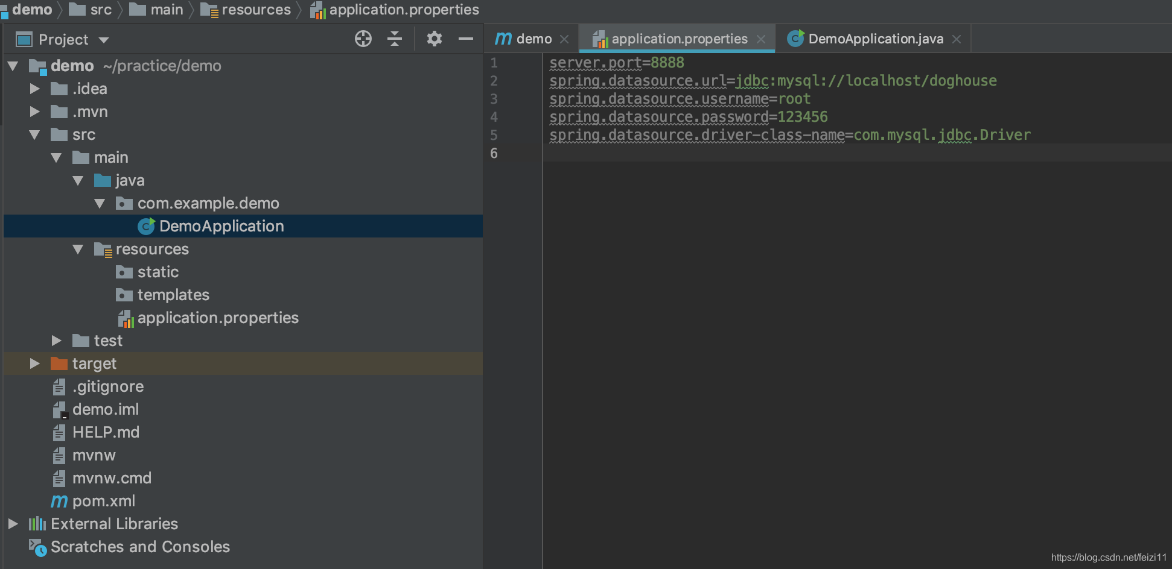This screenshot has height=569, width=1172.
Task: Click the spring.datasource.password line
Action: point(689,117)
